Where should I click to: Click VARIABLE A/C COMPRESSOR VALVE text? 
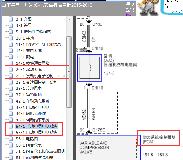pyautogui.click(x=94, y=147)
